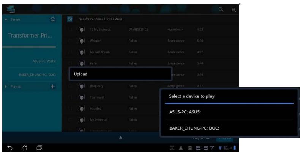Click the folder icon beside the breadcrumb
Screen dimensions: 300x152
coord(70,19)
